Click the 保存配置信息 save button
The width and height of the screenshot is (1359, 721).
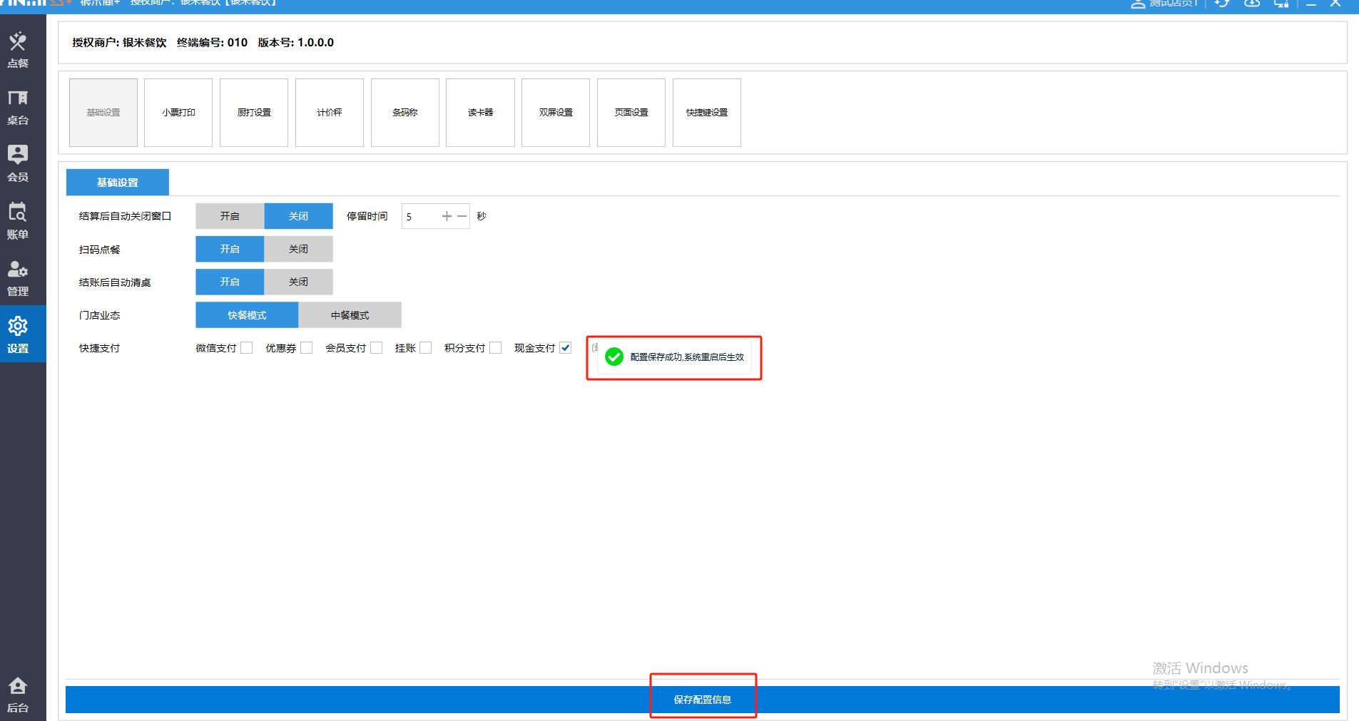click(703, 700)
